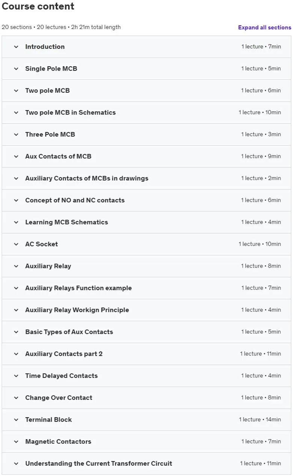Expand the Introduction section chevron
Viewport: 293px width, 476px height.
pyautogui.click(x=16, y=47)
